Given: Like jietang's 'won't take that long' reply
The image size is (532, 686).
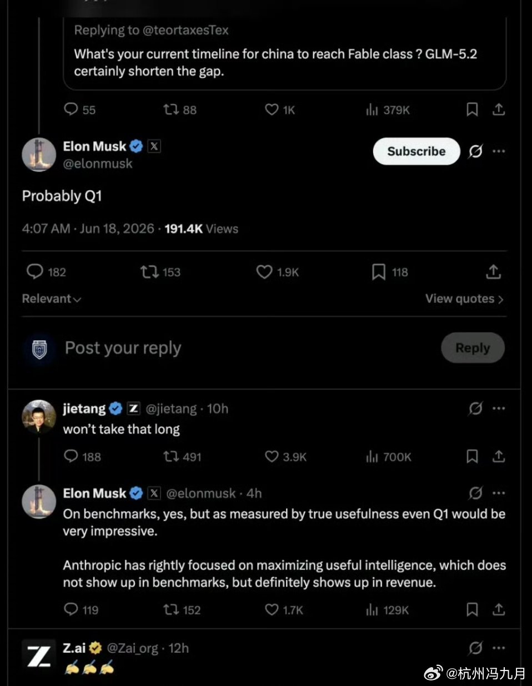Looking at the screenshot, I should 285,457.
